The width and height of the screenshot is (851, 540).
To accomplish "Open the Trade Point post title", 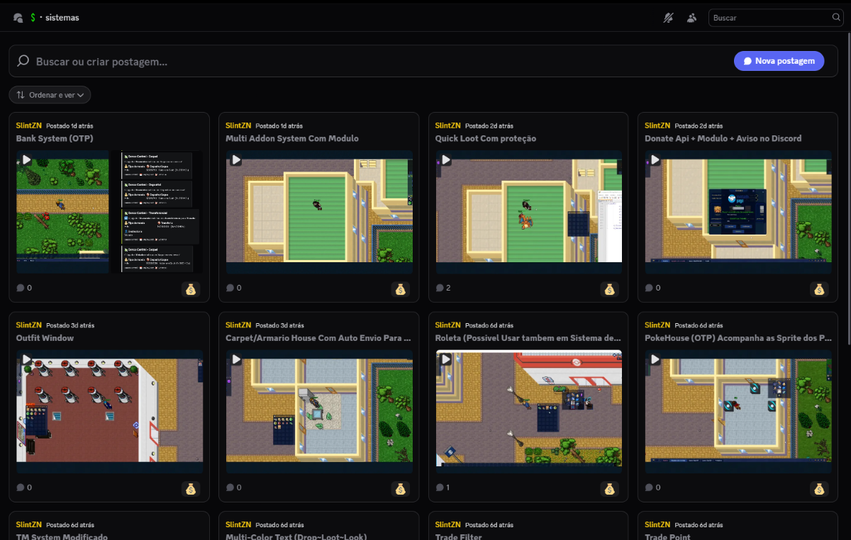I will click(667, 536).
